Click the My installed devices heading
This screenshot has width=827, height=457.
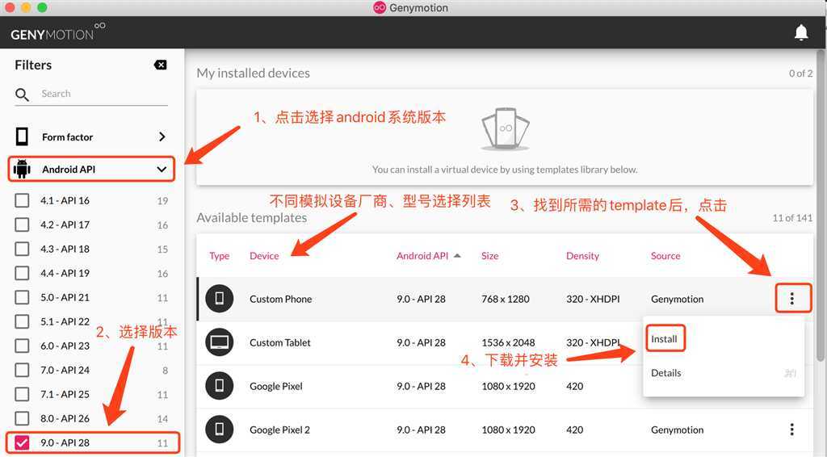tap(253, 73)
